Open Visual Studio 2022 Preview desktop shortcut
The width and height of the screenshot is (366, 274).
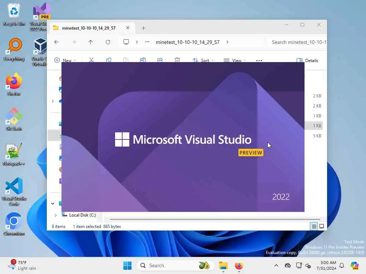click(39, 17)
